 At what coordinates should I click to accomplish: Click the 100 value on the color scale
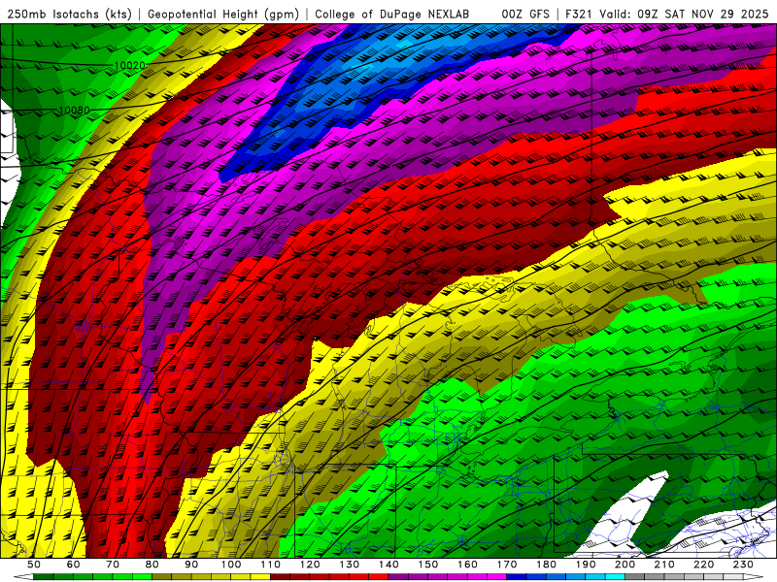(231, 565)
